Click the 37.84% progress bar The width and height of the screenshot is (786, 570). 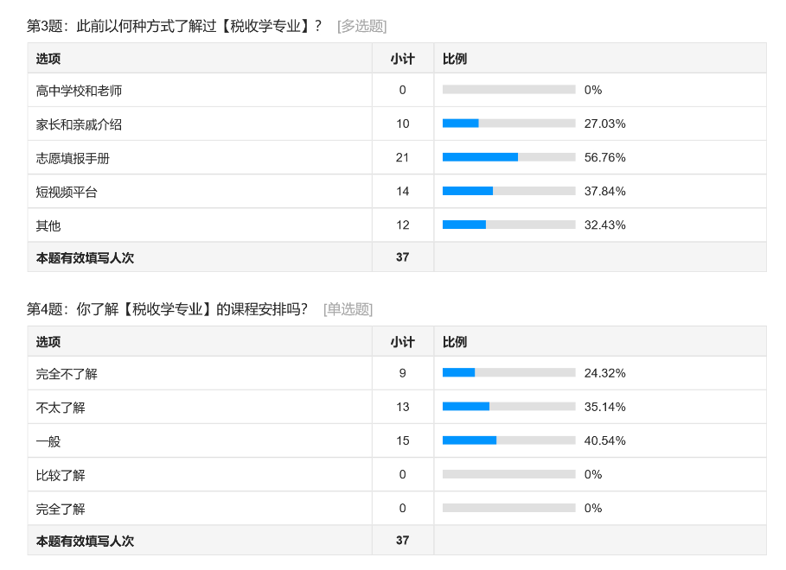(508, 191)
